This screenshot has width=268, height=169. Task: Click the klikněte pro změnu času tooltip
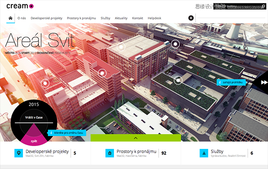pos(67,133)
